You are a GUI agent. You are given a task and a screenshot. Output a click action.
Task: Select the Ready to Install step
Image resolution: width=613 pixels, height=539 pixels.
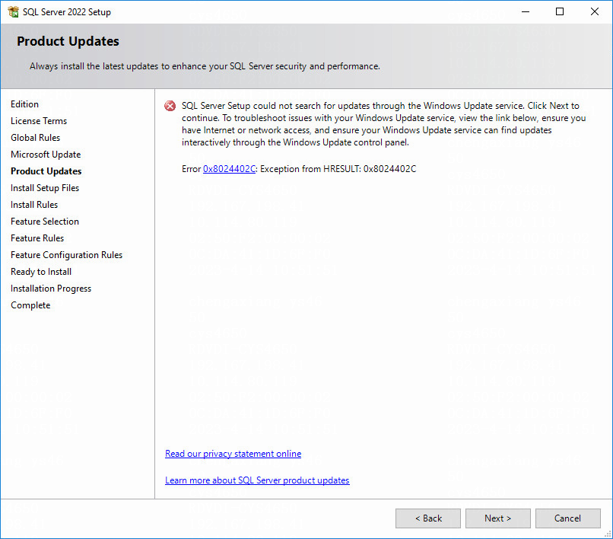coord(41,272)
